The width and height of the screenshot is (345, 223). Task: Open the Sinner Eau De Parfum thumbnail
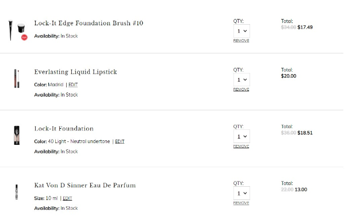pyautogui.click(x=17, y=192)
